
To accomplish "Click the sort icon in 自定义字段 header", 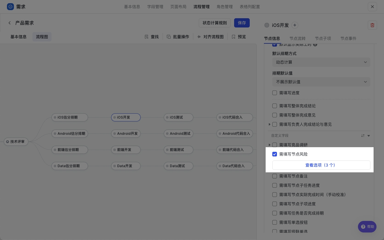I will (x=363, y=136).
